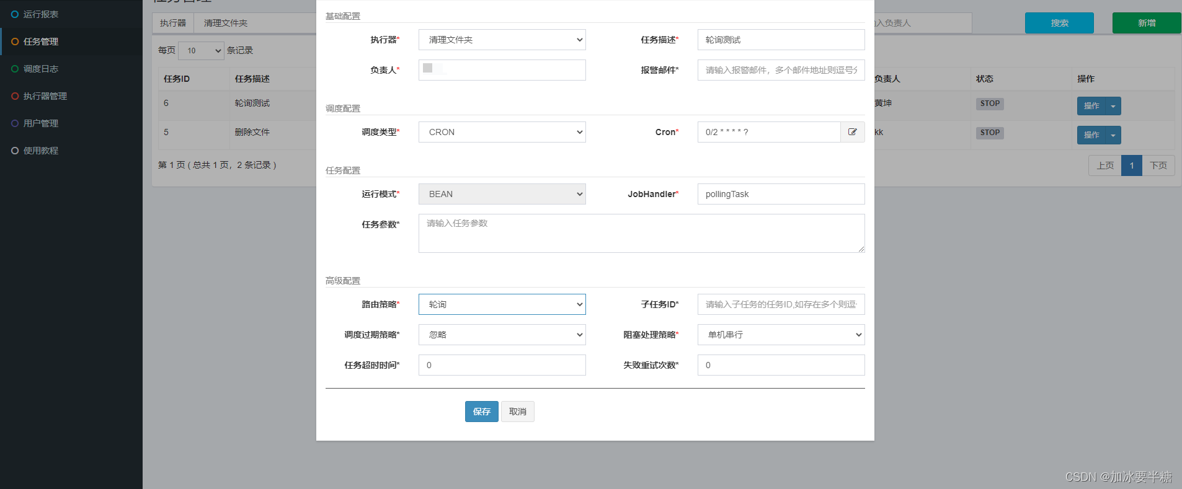Go to 上页 in pagination
Image resolution: width=1182 pixels, height=489 pixels.
1105,165
